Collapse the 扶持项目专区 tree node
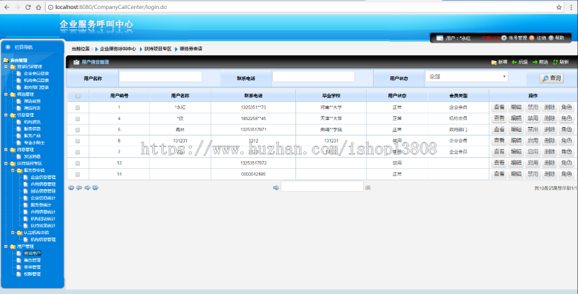 6,163
